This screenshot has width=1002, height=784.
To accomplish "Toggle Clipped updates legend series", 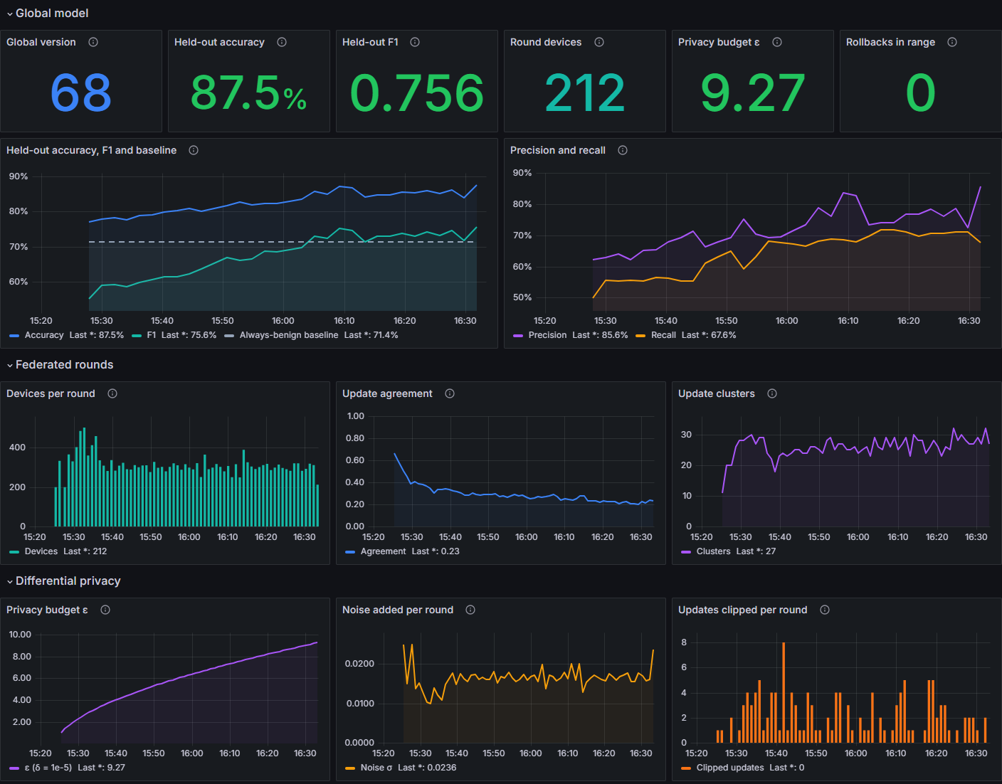I will [730, 768].
